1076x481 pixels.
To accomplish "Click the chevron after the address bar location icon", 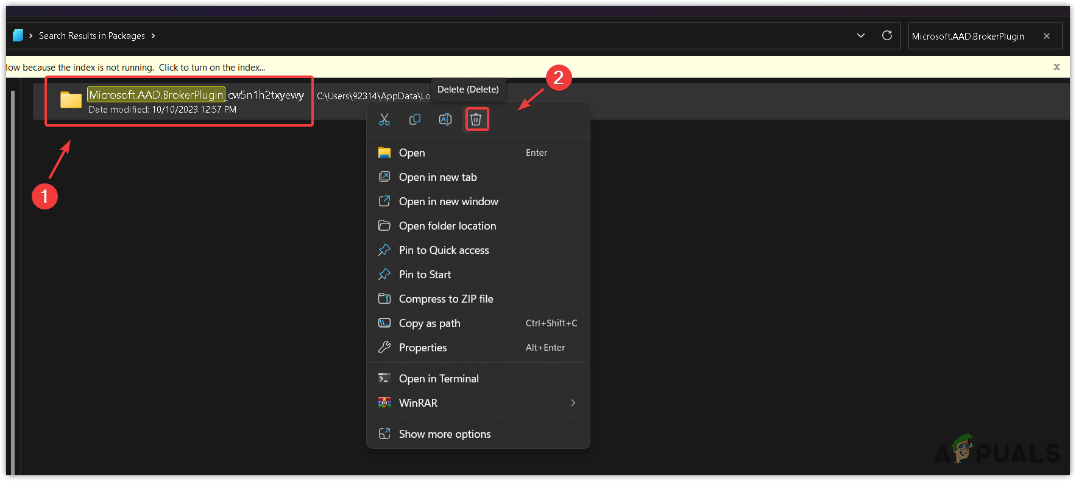I will click(30, 36).
